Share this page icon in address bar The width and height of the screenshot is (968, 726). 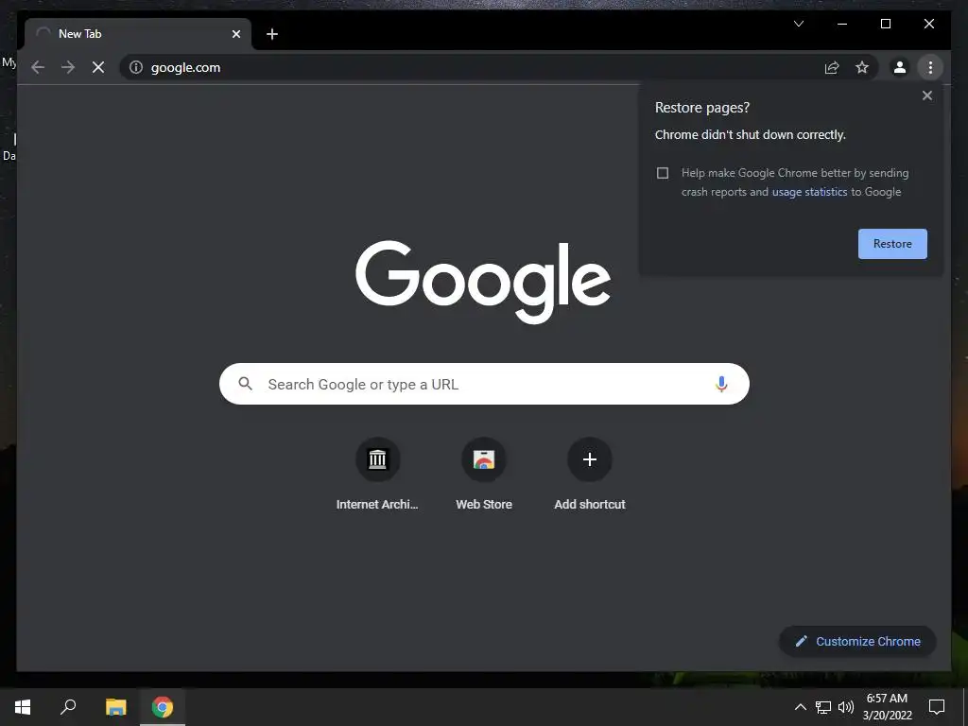click(x=832, y=67)
